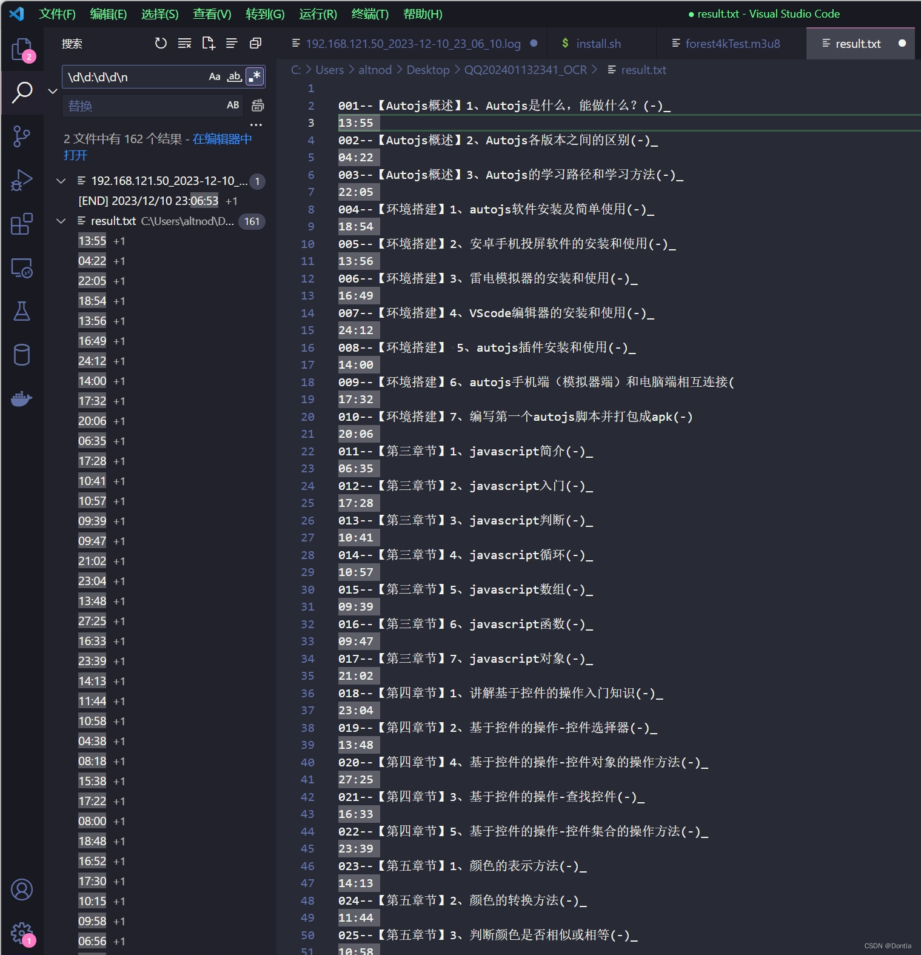
Task: Click the VS Code logo icon
Action: pos(17,14)
